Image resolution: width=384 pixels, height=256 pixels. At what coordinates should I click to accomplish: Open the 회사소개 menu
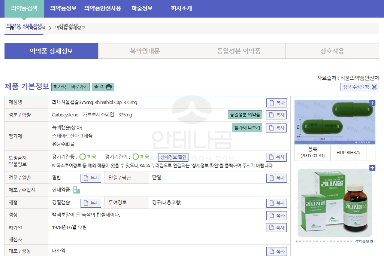(x=181, y=8)
